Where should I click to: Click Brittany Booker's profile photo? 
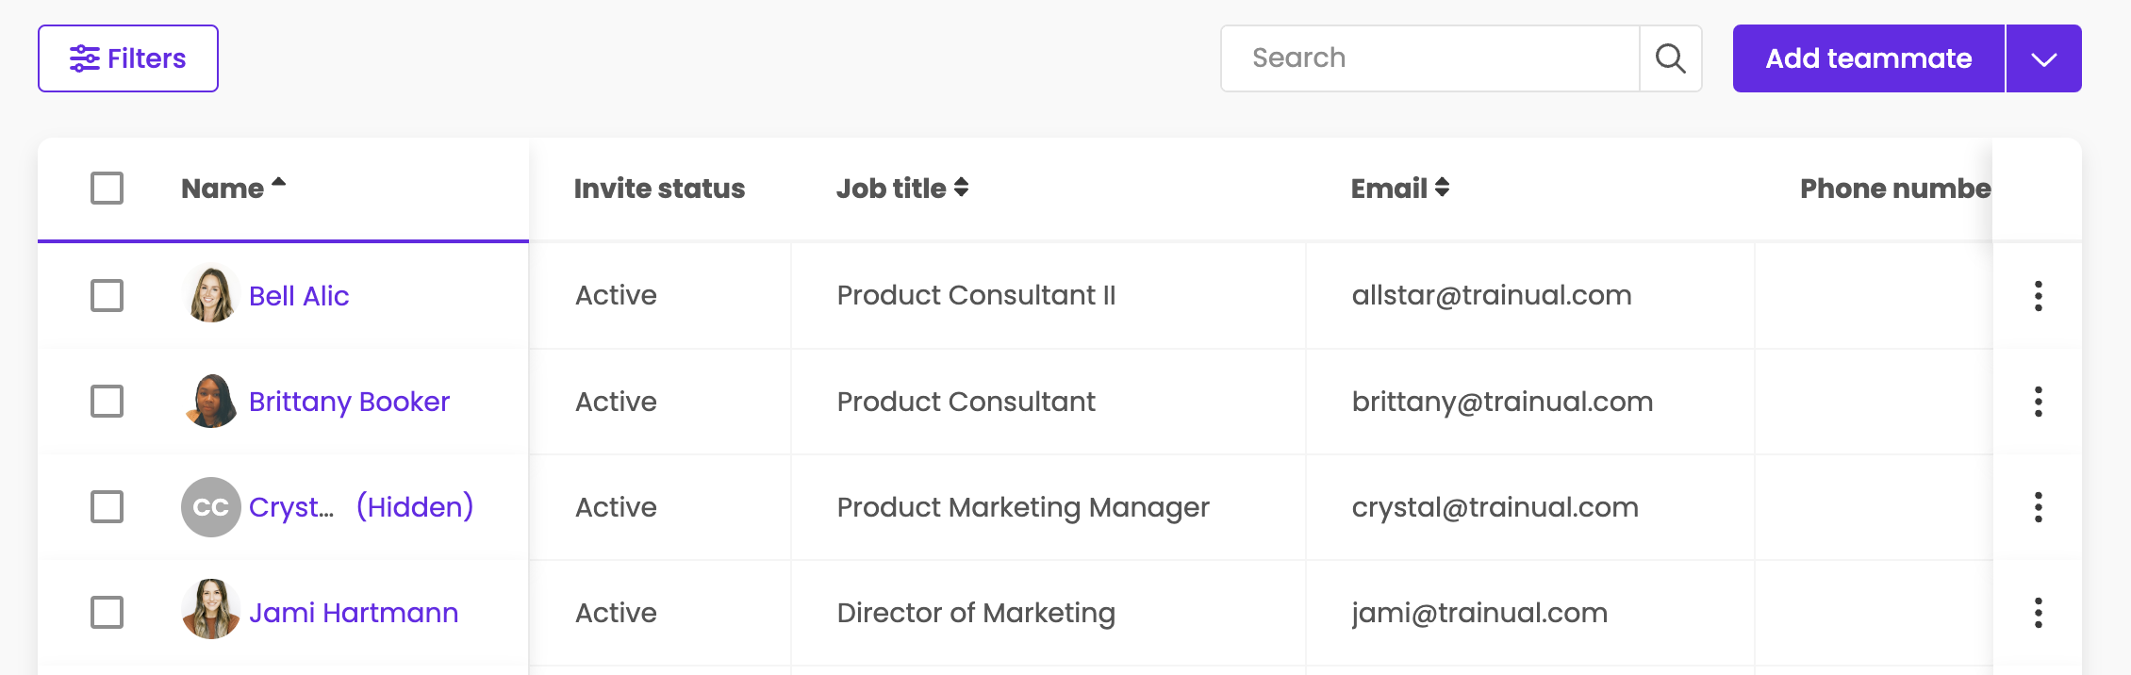pyautogui.click(x=210, y=402)
